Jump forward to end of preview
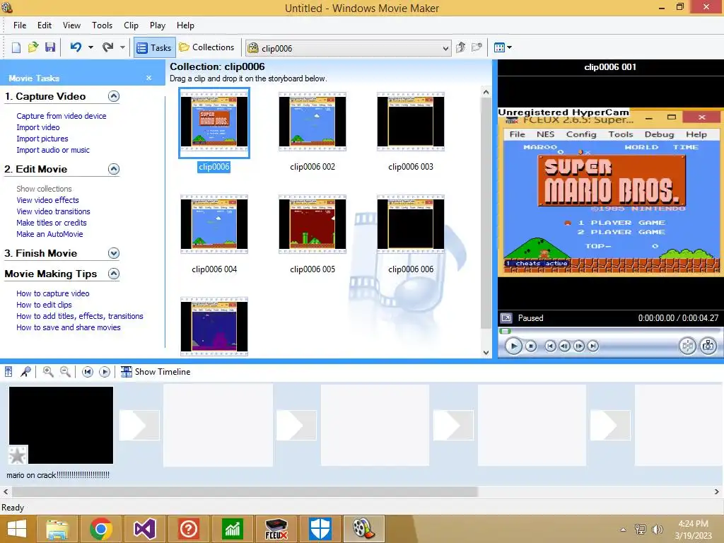 coord(593,346)
